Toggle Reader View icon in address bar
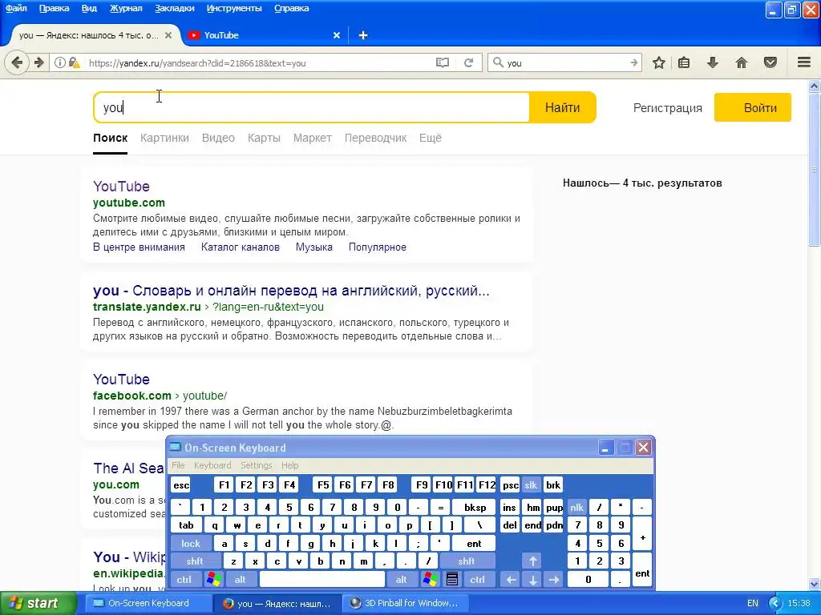 (x=443, y=62)
